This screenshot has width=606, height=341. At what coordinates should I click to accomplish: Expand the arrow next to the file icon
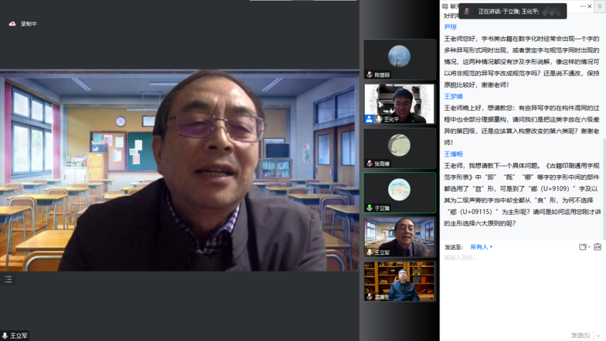(x=589, y=247)
